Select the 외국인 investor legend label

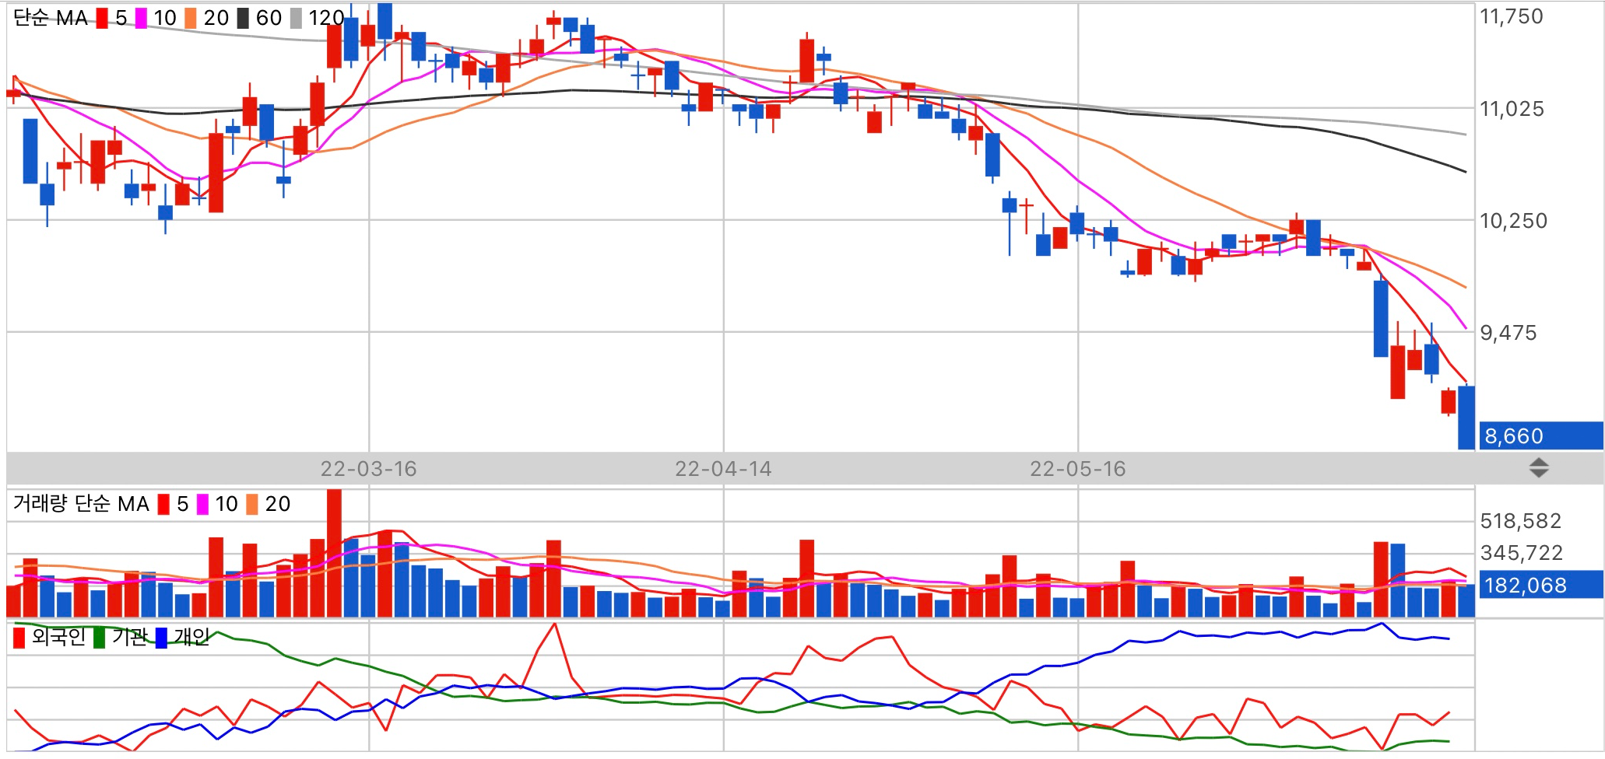tap(58, 638)
